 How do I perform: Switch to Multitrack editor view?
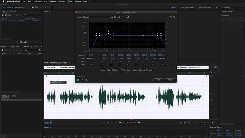(x=20, y=7)
